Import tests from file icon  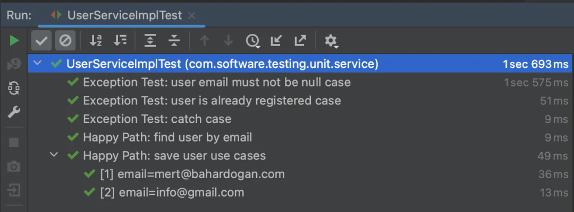(276, 40)
